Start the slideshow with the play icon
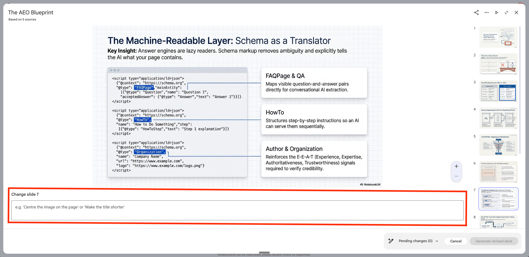 click(496, 12)
